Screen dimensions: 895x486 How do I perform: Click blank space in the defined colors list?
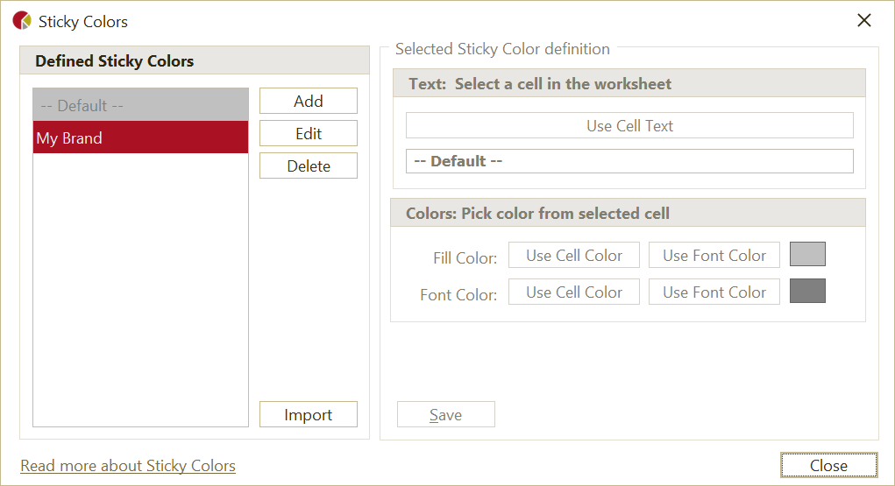pos(140,289)
